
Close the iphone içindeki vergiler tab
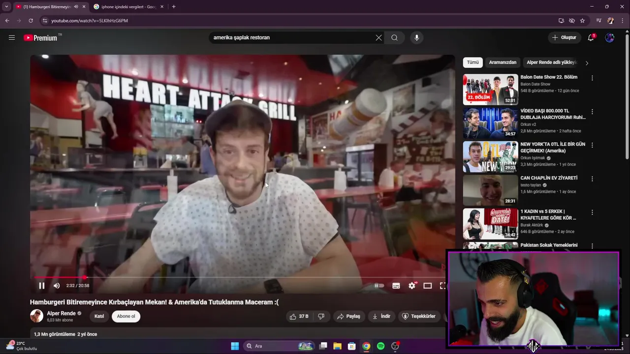pos(162,7)
